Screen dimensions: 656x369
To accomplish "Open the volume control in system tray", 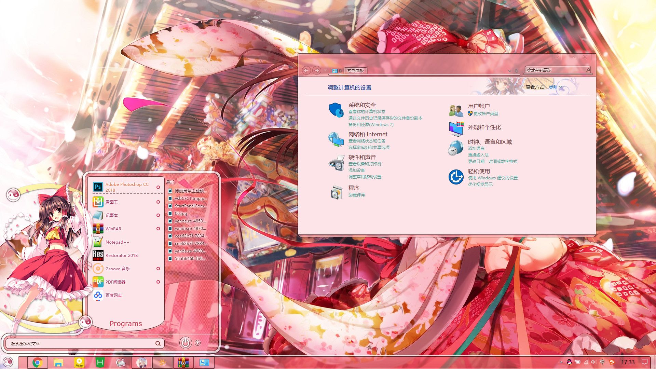I will point(594,362).
